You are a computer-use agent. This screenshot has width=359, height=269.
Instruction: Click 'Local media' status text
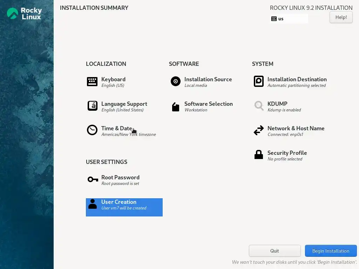coord(196,85)
